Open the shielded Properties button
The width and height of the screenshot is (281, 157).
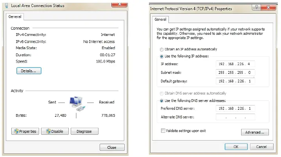pyautogui.click(x=25, y=131)
